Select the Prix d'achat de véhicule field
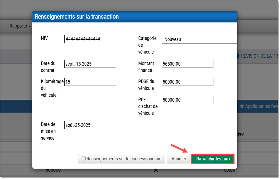 coord(187,100)
